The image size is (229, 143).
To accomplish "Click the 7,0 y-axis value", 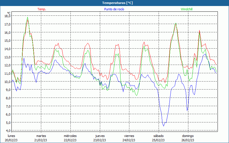I will pos(8,106).
